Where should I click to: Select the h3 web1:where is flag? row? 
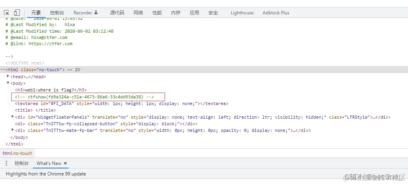click(x=51, y=90)
